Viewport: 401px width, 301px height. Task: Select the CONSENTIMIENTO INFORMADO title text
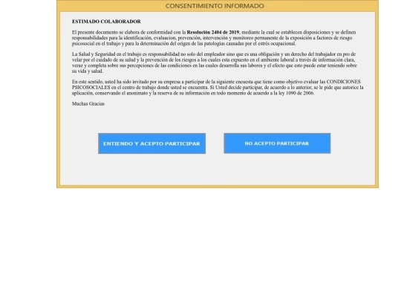pyautogui.click(x=215, y=6)
